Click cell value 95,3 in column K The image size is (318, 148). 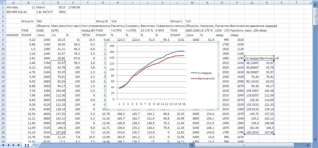[x=162, y=40]
